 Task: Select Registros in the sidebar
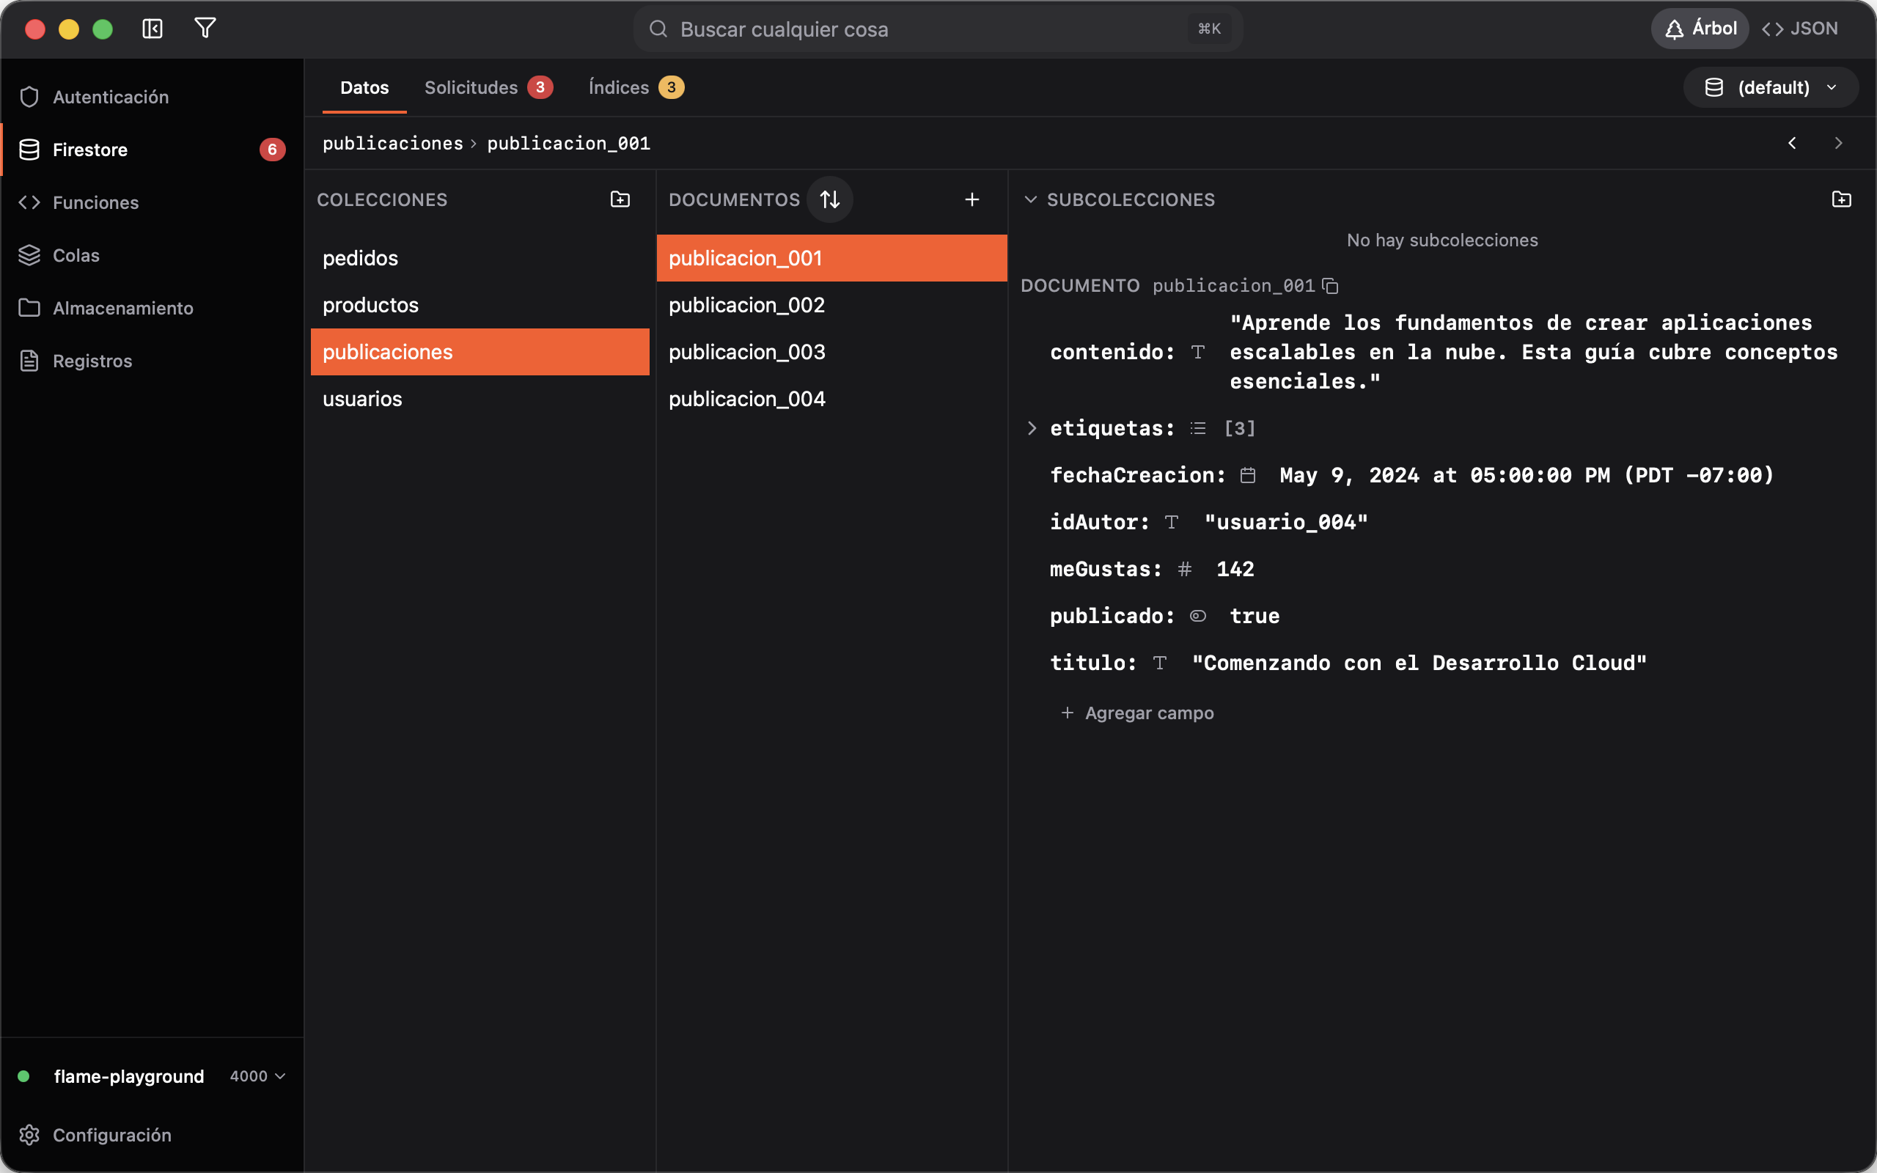pyautogui.click(x=152, y=361)
